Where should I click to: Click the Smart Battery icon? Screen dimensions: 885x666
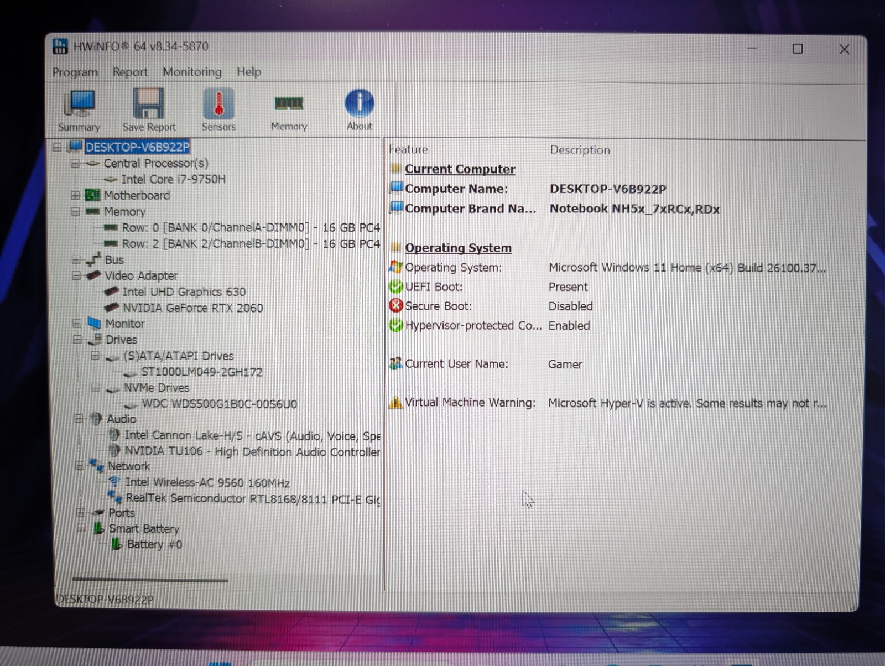[98, 528]
